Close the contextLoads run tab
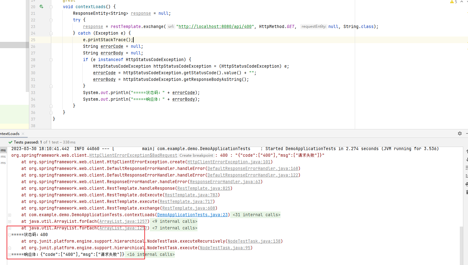The width and height of the screenshot is (468, 265). pos(23,134)
